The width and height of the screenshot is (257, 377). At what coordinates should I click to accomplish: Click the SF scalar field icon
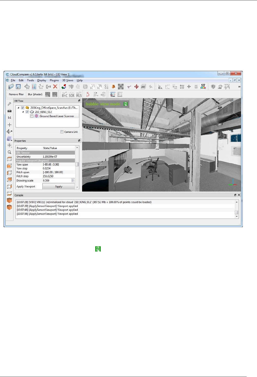(x=203, y=87)
